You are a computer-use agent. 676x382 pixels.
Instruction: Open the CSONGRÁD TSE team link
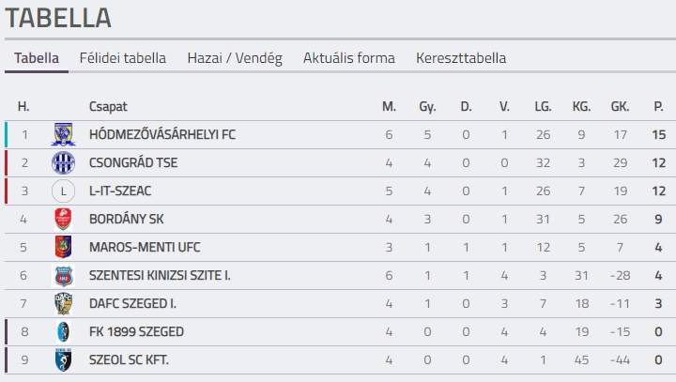pyautogui.click(x=133, y=162)
